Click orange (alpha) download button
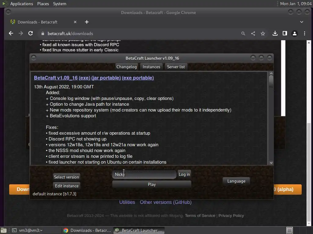Image resolution: width=313 pixels, height=234 pixels. [x=288, y=189]
